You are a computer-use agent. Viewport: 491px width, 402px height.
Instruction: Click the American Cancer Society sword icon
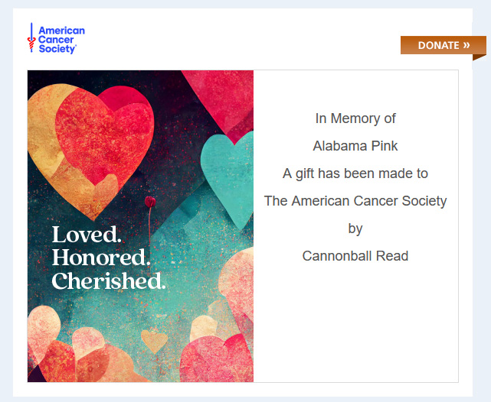click(31, 37)
